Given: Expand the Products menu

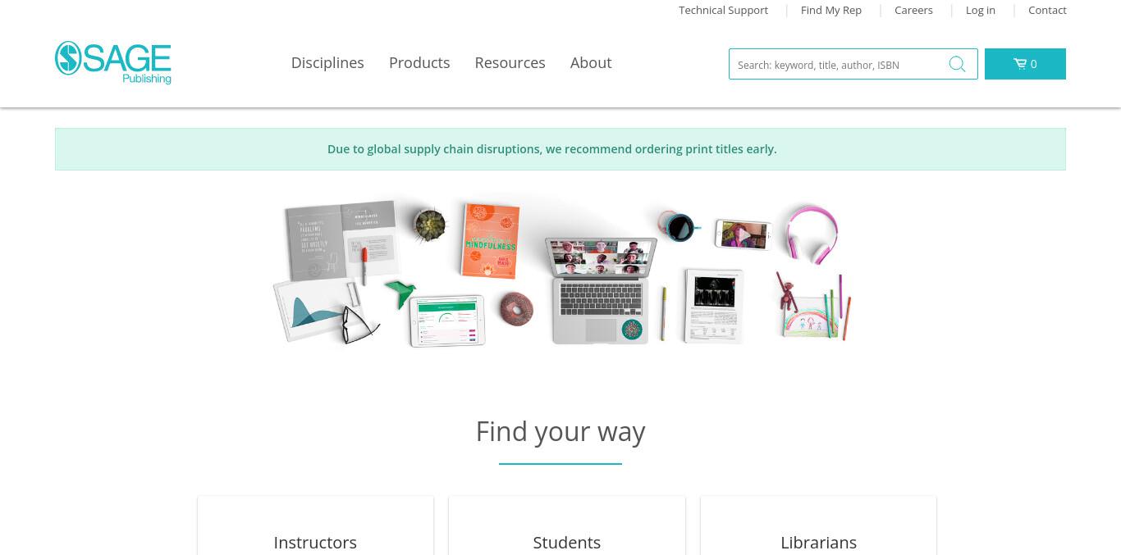Looking at the screenshot, I should [x=419, y=63].
